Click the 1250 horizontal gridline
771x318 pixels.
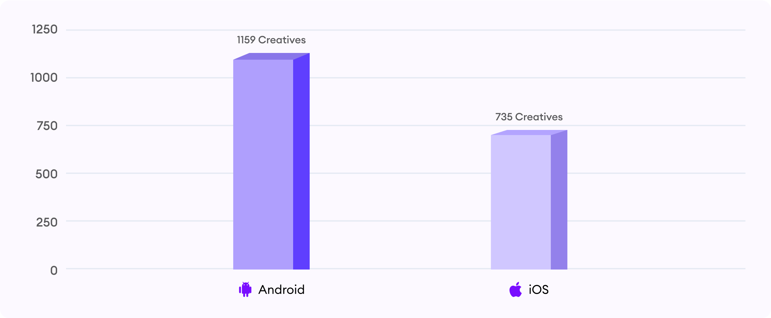point(406,30)
